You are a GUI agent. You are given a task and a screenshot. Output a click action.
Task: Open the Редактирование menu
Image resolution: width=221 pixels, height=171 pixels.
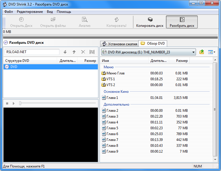coord(30,12)
